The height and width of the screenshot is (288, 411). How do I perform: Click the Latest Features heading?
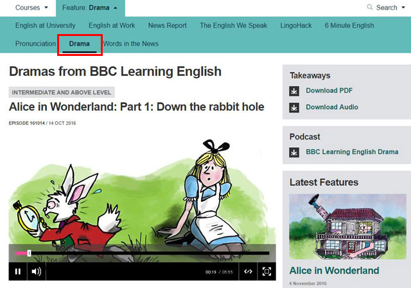pos(324,183)
